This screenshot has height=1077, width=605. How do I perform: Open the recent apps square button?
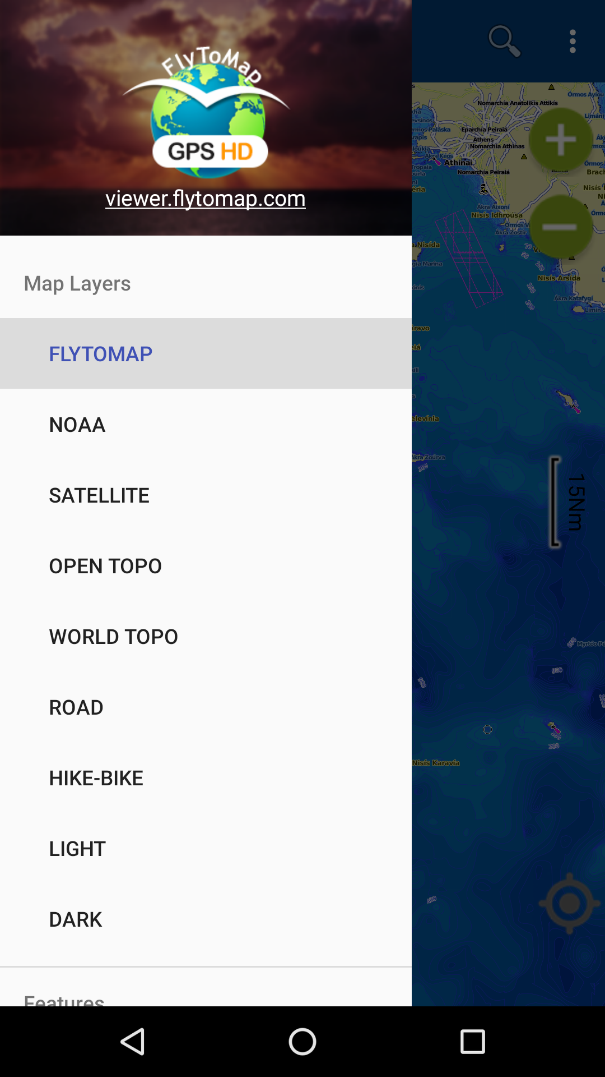[472, 1042]
